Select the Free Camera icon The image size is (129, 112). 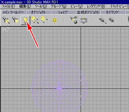pyautogui.click(x=111, y=20)
